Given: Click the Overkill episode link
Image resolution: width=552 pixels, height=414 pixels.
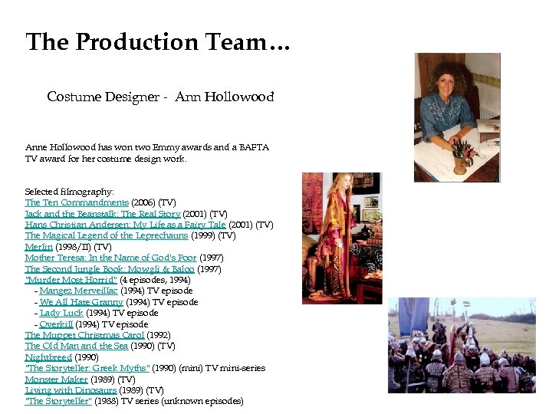Looking at the screenshot, I should point(56,324).
